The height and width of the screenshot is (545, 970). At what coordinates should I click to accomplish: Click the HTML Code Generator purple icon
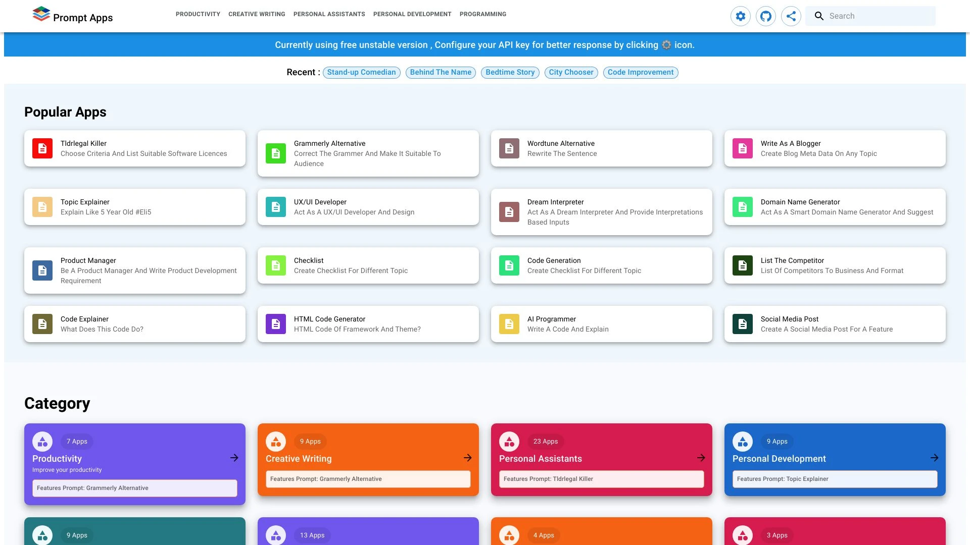(275, 323)
